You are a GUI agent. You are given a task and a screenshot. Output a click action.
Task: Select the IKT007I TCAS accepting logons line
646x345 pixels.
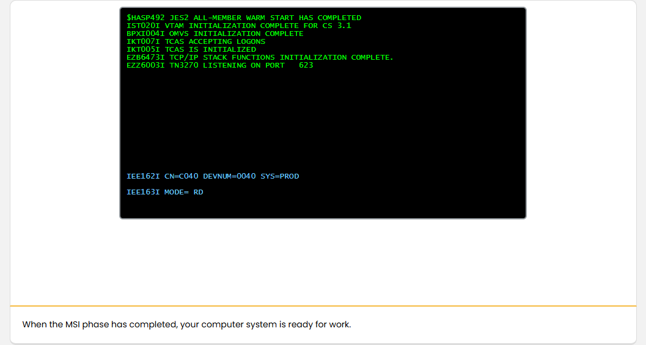point(196,41)
